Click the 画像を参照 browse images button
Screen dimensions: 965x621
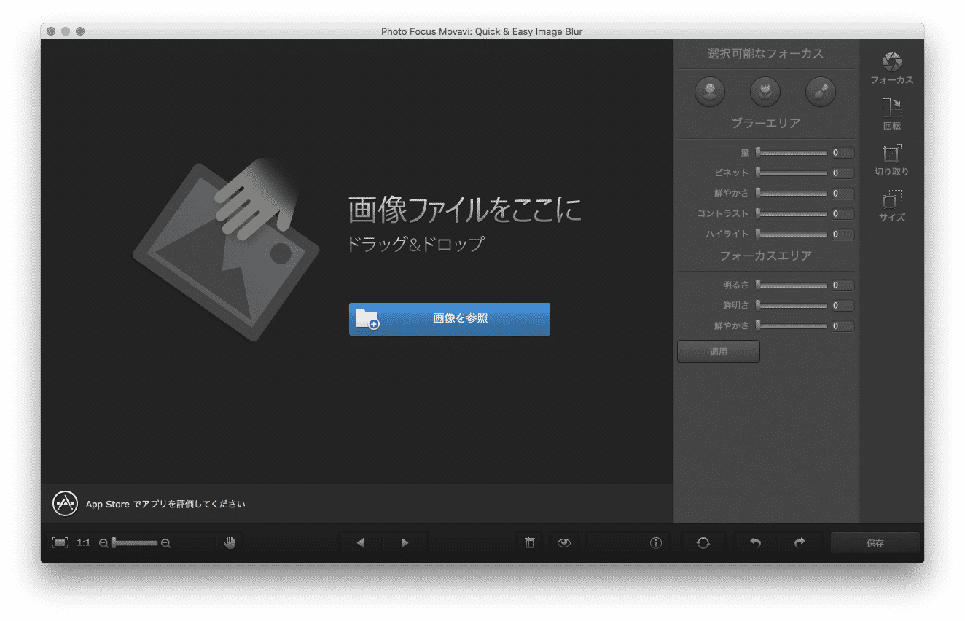point(450,319)
